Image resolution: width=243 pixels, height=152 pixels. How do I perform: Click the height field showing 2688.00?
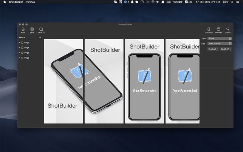[226, 49]
